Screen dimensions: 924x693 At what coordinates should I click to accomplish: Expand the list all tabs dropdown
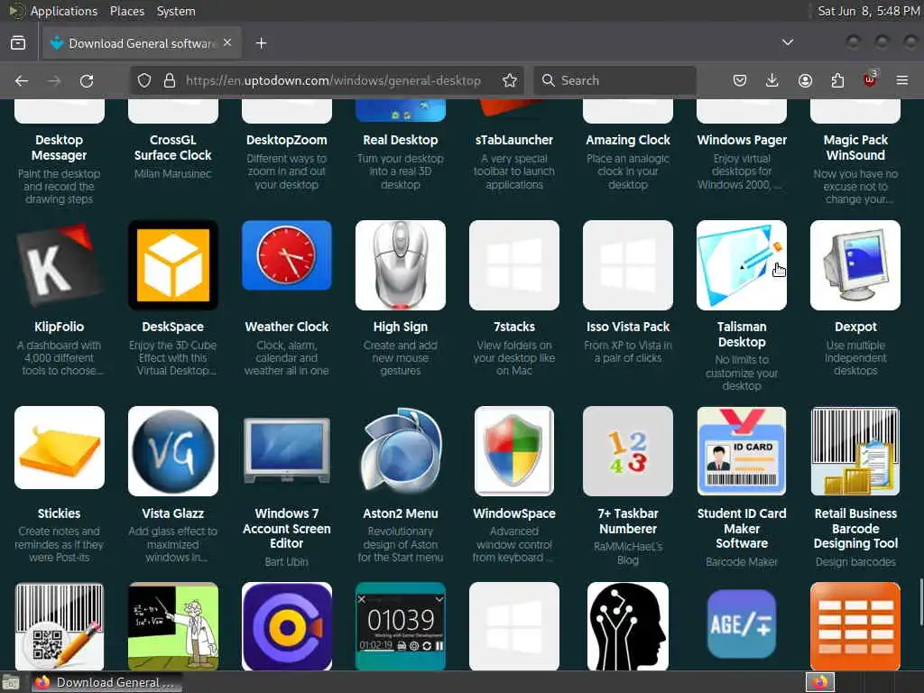pyautogui.click(x=787, y=42)
